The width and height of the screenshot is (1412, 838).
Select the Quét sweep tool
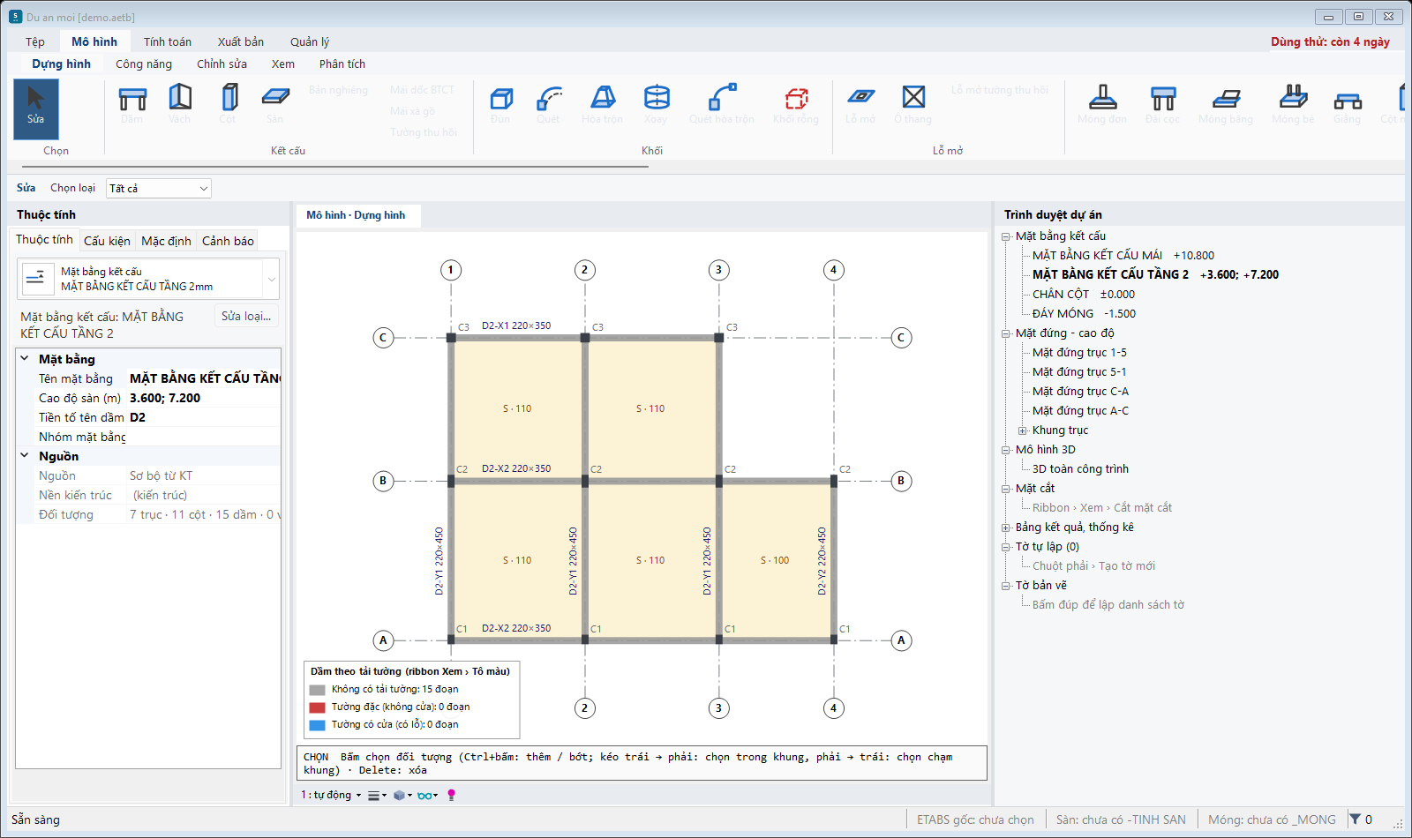(x=549, y=105)
